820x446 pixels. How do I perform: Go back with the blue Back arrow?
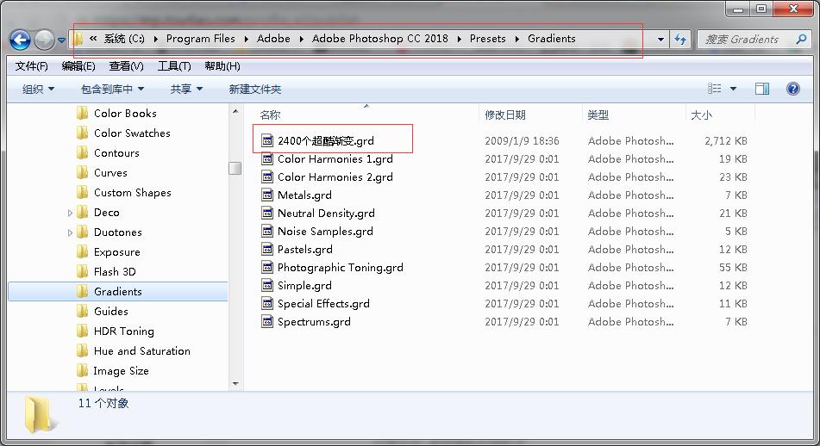coord(20,40)
